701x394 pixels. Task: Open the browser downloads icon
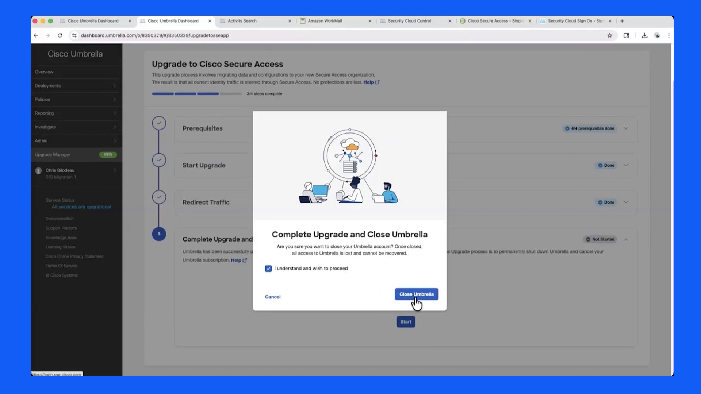coord(644,35)
